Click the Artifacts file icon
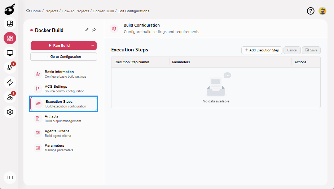The image size is (334, 189). pos(38,118)
